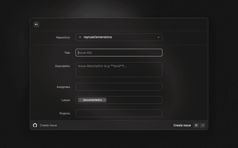
Task: Click the Return key shortcut icon
Action: pos(203,125)
